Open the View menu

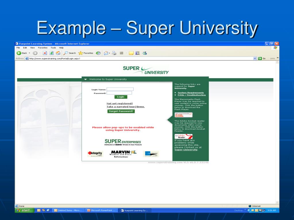tap(32, 48)
